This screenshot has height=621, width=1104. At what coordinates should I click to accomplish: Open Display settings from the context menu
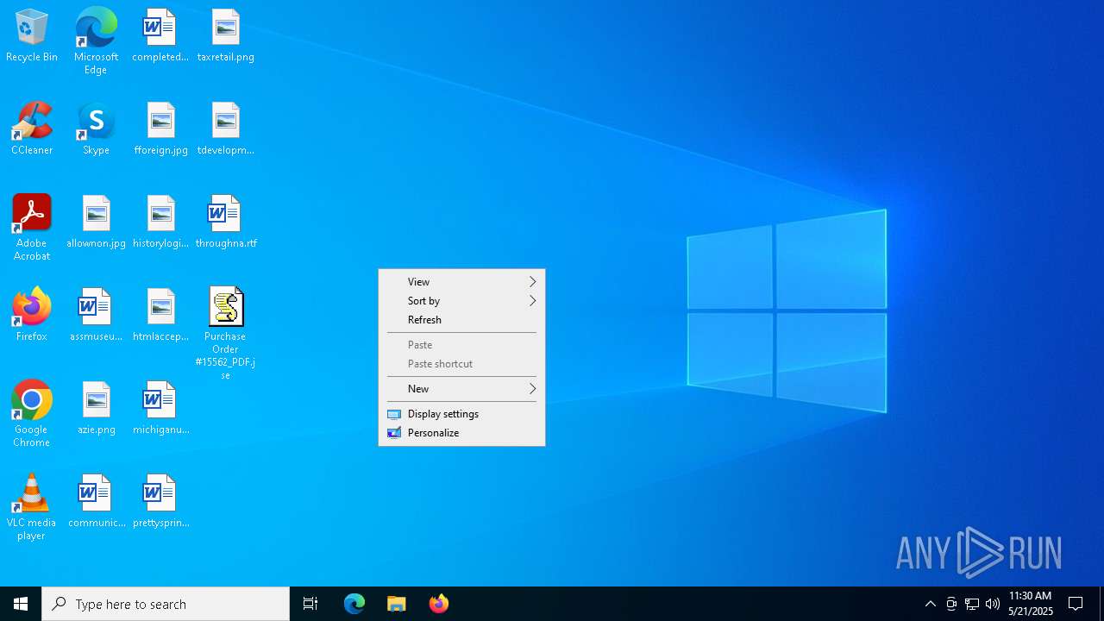461,414
